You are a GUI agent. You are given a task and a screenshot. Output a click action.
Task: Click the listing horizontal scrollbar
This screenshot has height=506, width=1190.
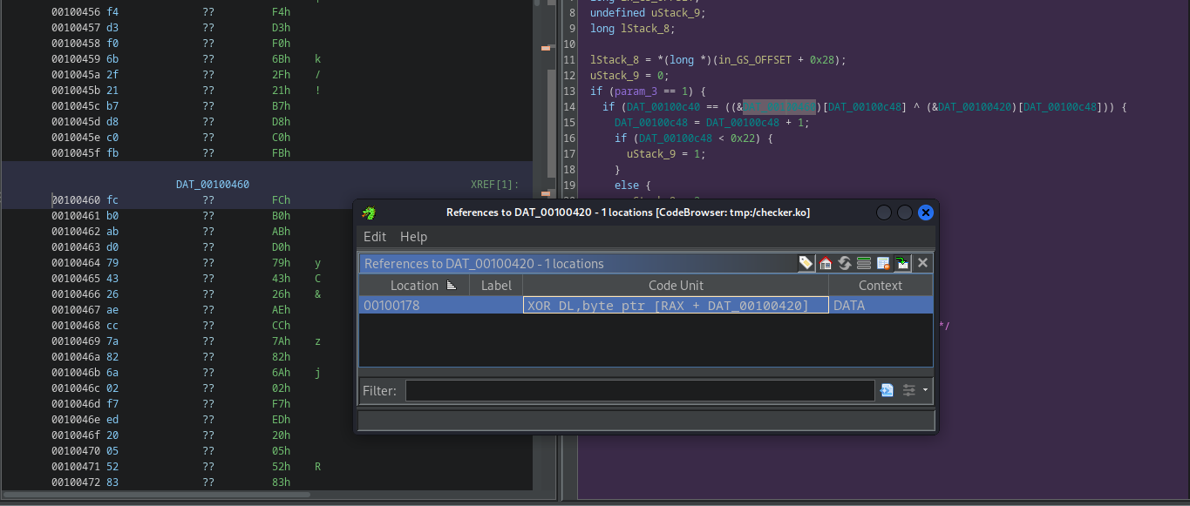click(x=157, y=494)
